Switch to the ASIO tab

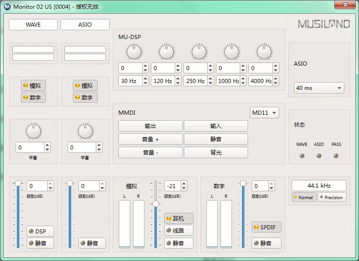(x=85, y=25)
